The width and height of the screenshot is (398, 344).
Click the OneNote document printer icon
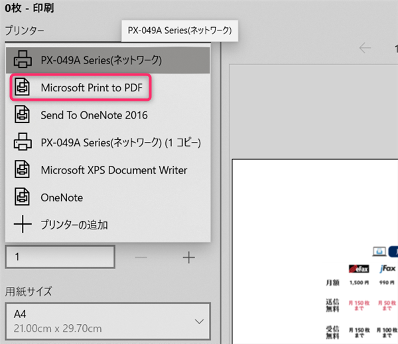click(x=22, y=197)
